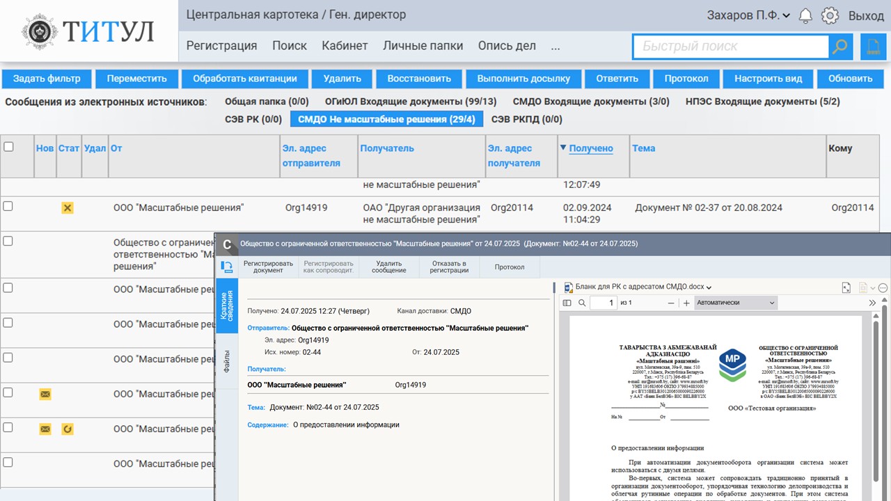Click the search icon in document viewer

[582, 303]
